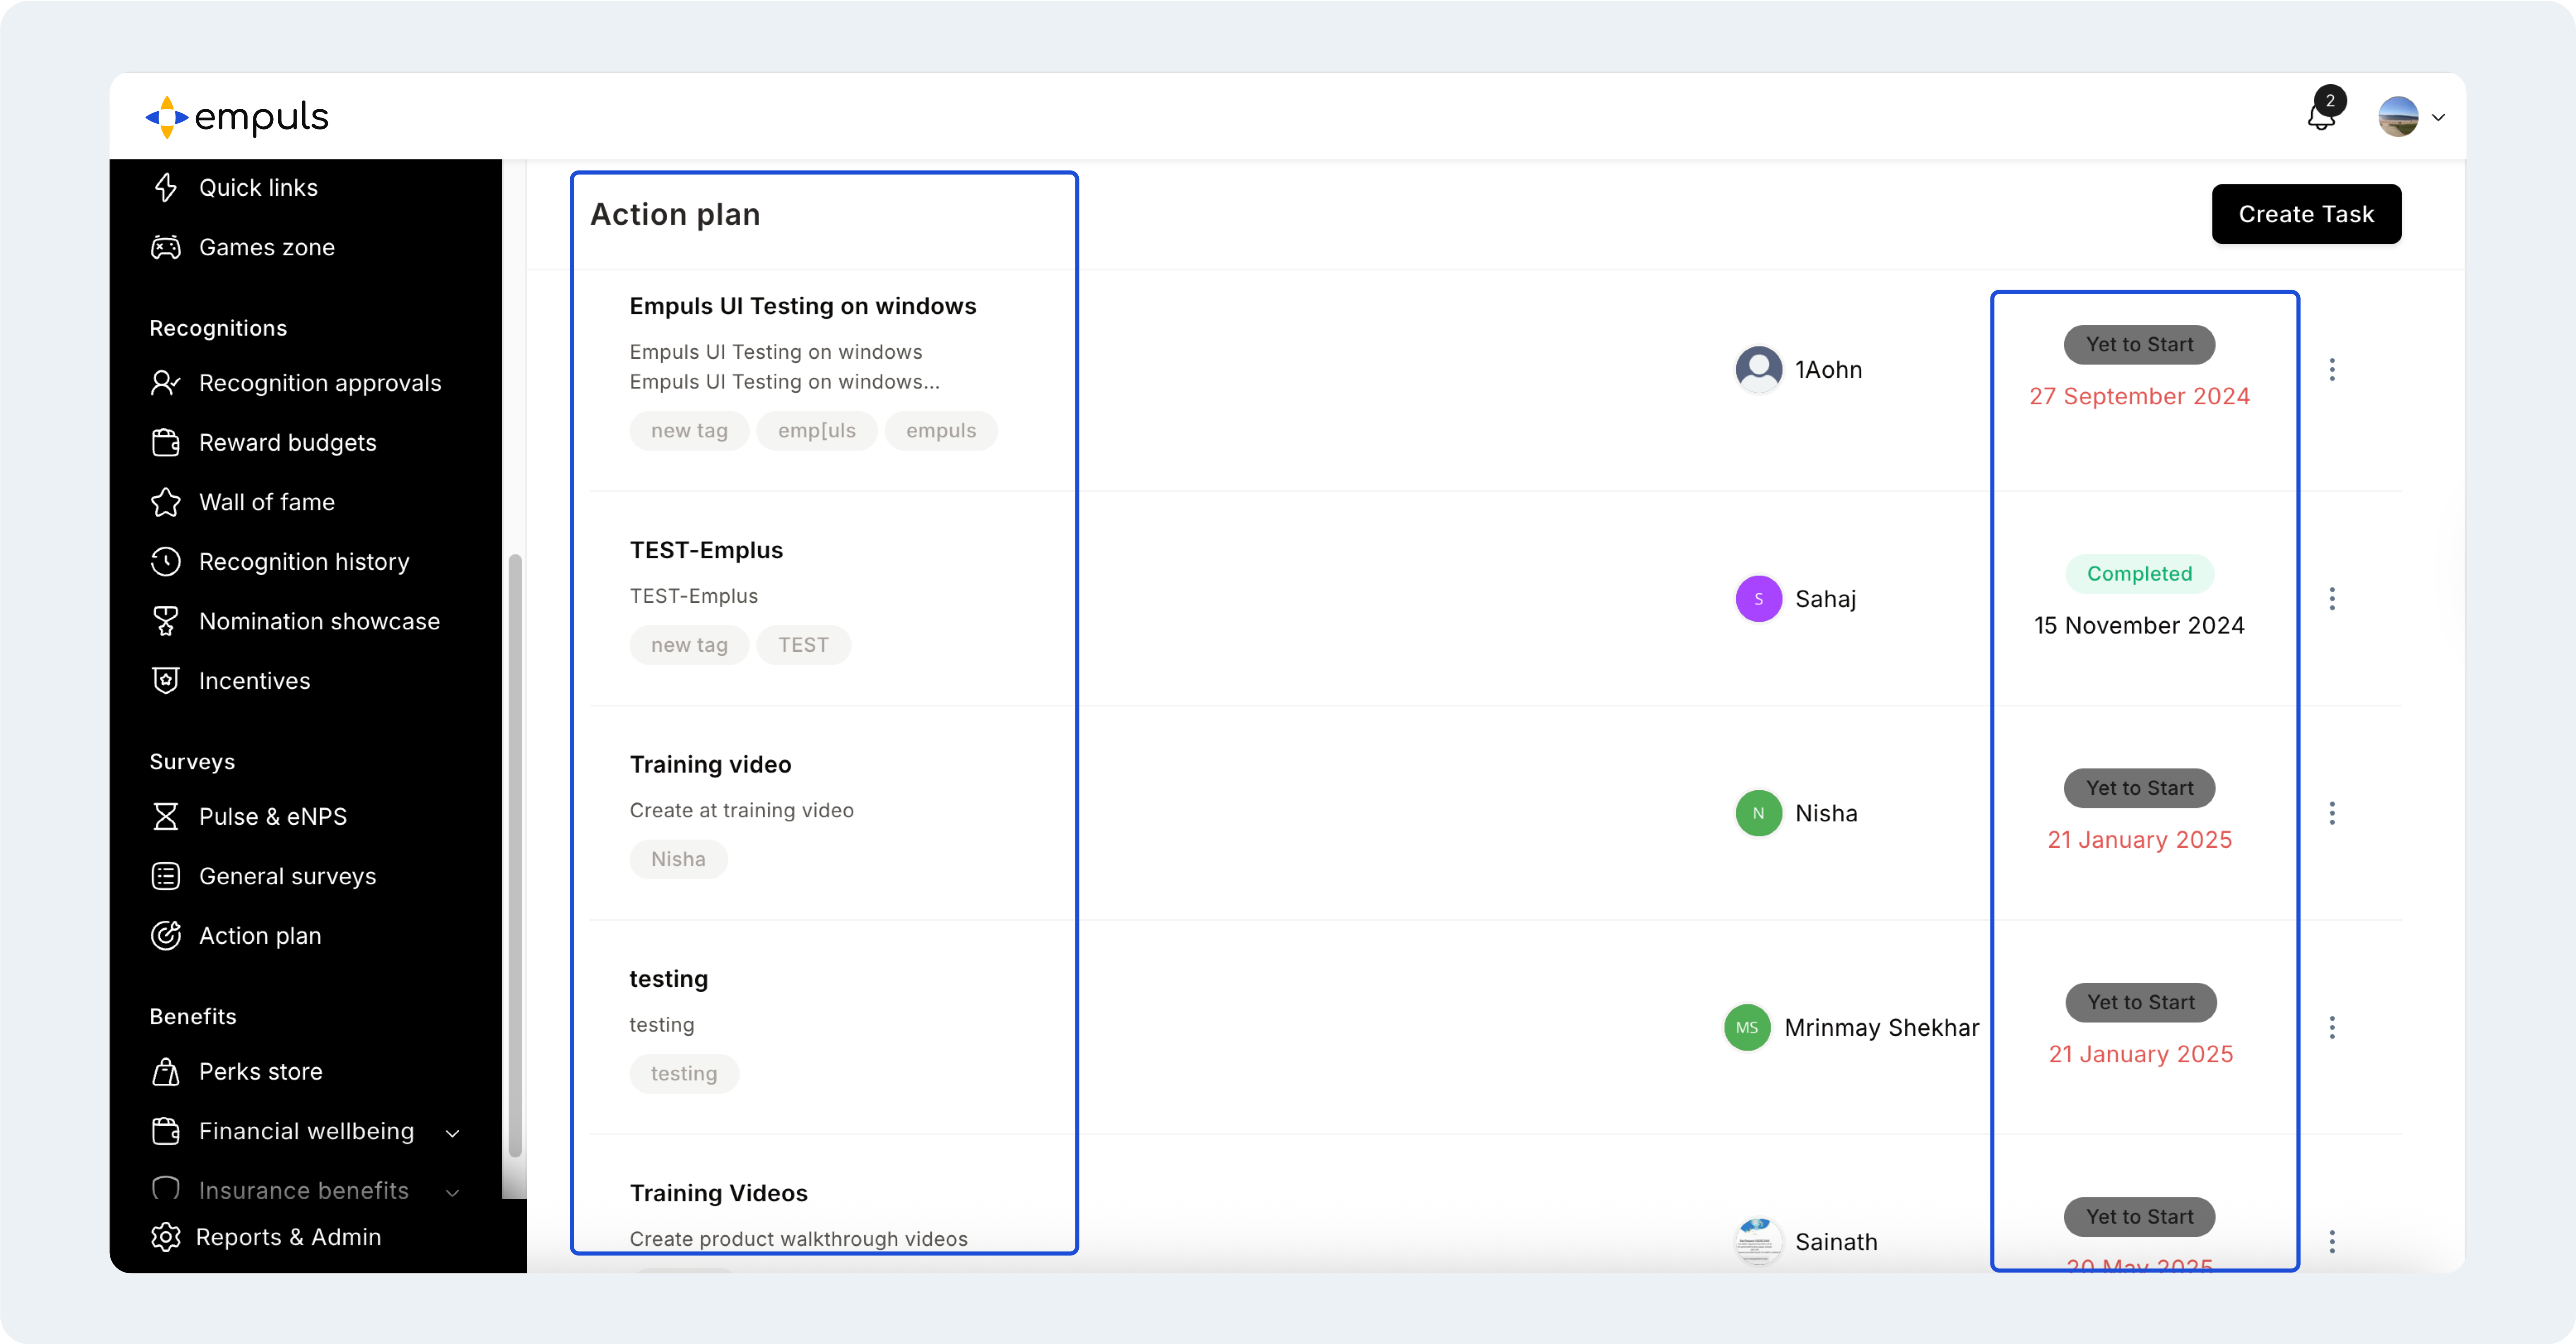Click 1Aohn's avatar icon
The width and height of the screenshot is (2576, 1344).
pyautogui.click(x=1758, y=370)
